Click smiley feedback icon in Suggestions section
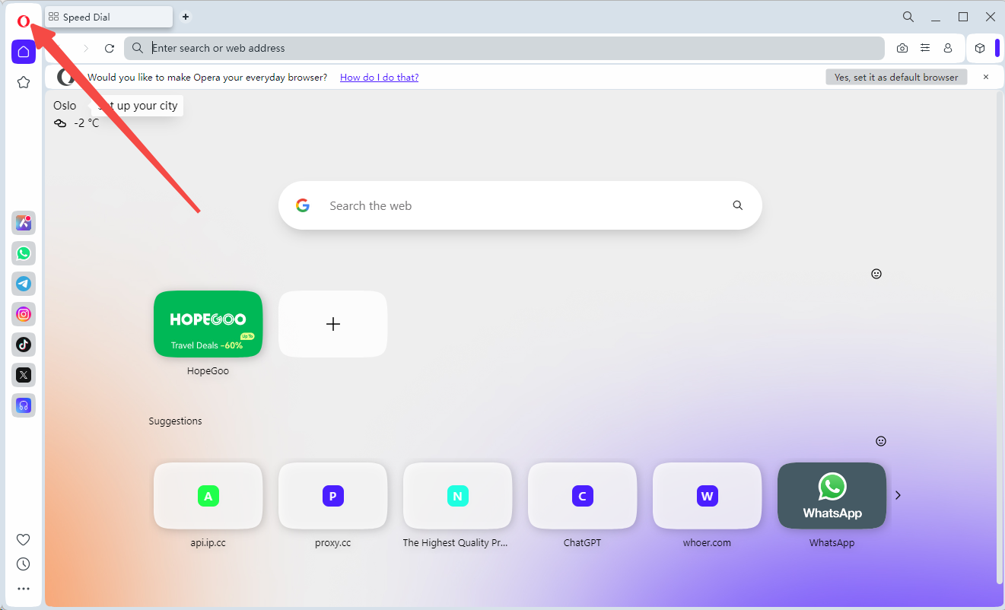The image size is (1005, 610). (881, 441)
